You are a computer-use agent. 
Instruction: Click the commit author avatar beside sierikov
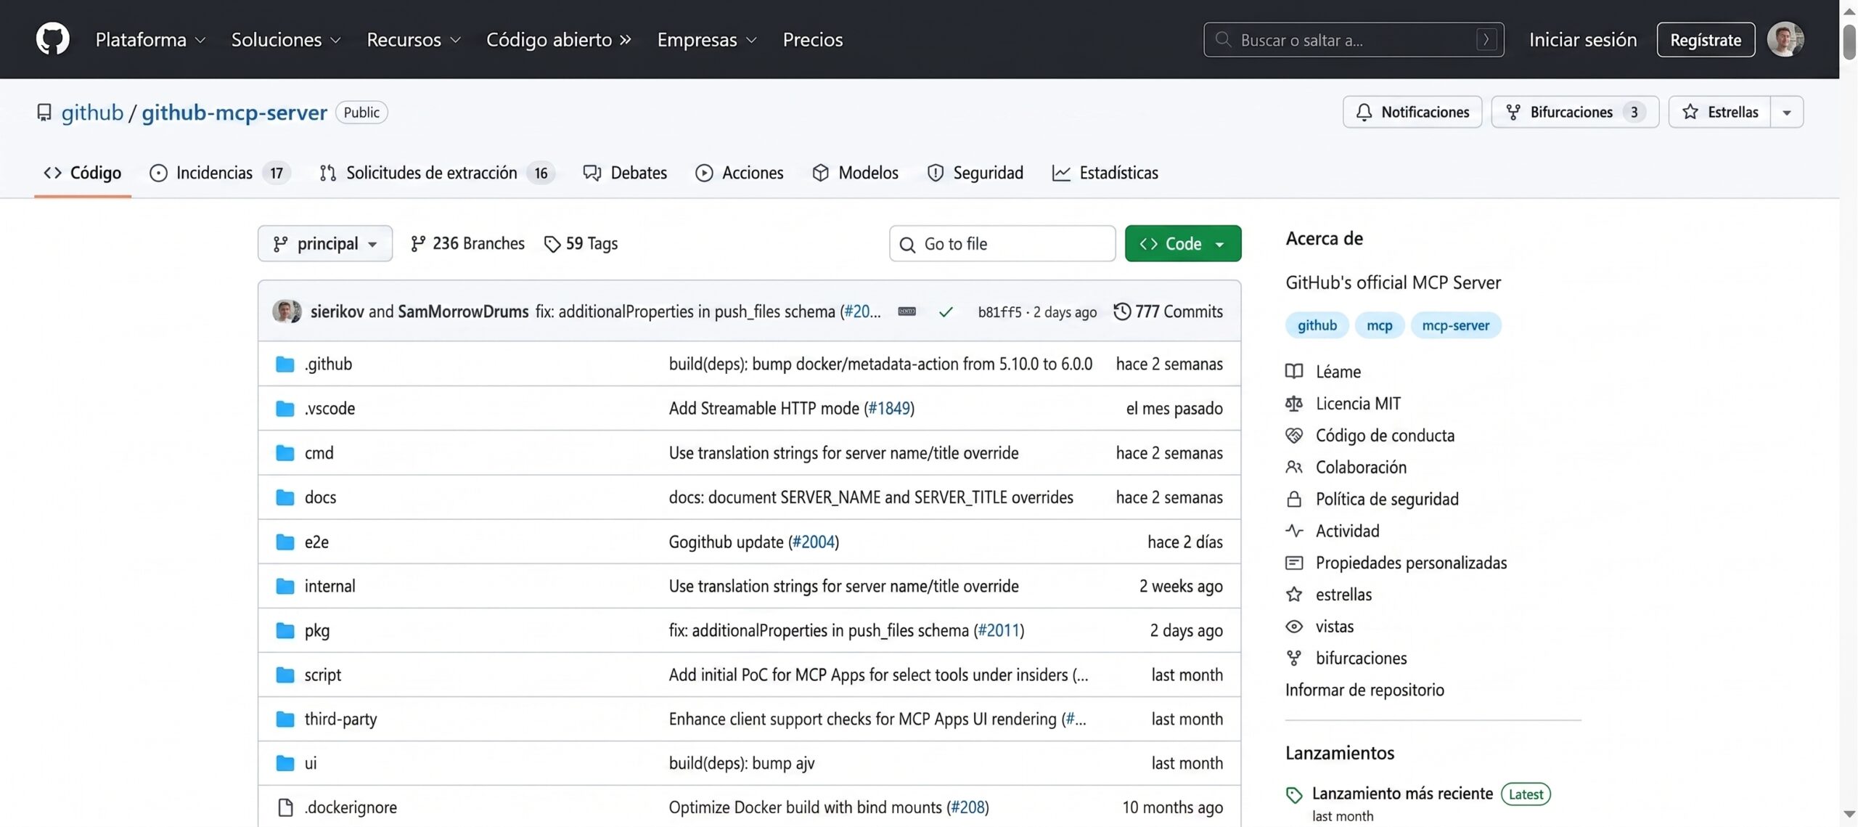(287, 311)
